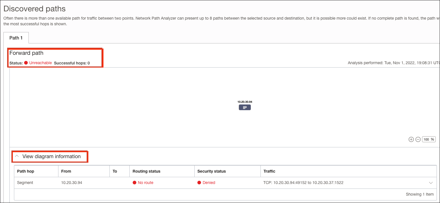Click the 100% zoom level field
The image size is (440, 203).
point(429,139)
